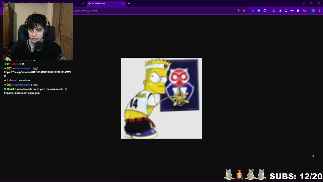Click the blue sound-wave extension icon
323x182 pixels.
(x=253, y=11)
